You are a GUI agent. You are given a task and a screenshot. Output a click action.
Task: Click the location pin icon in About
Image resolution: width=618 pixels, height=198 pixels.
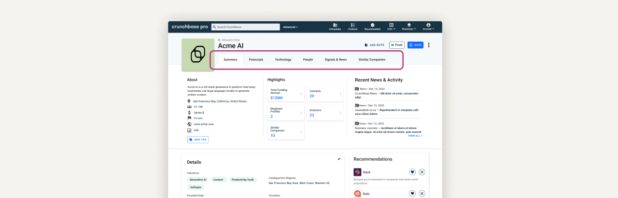pyautogui.click(x=189, y=101)
